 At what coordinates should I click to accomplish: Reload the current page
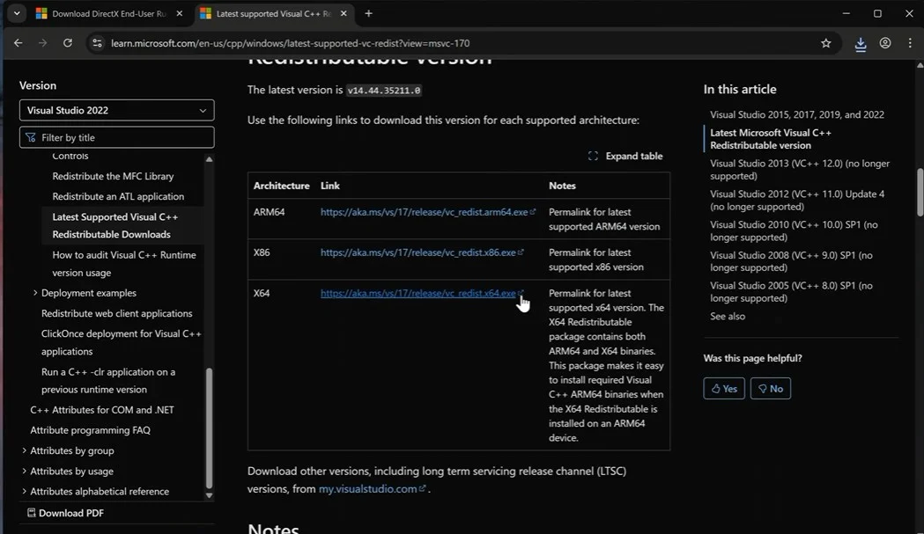(68, 43)
